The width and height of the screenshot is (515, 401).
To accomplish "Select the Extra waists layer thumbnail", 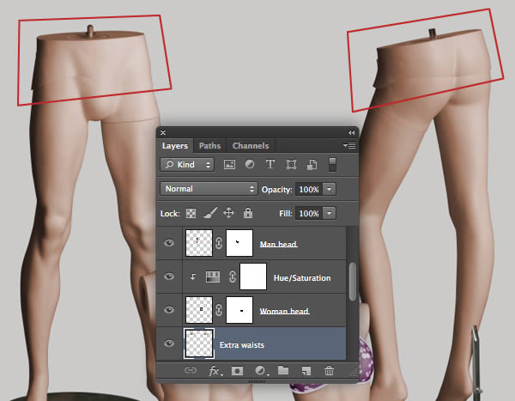I will pyautogui.click(x=199, y=343).
